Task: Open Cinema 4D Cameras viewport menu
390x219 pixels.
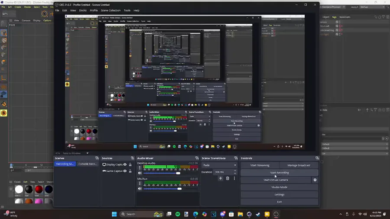Action: click(x=26, y=21)
